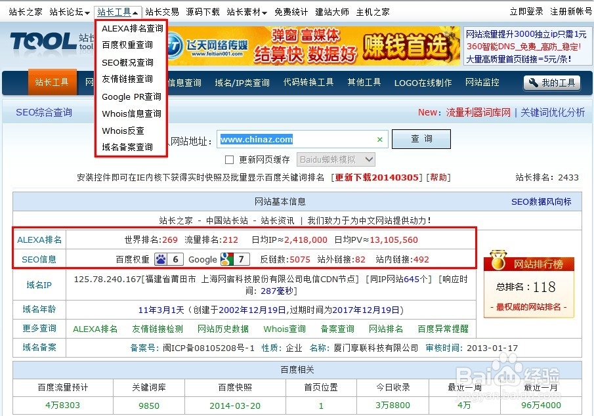The height and width of the screenshot is (416, 594).
Task: Open 友情链接查询 menu item
Action: coord(127,79)
